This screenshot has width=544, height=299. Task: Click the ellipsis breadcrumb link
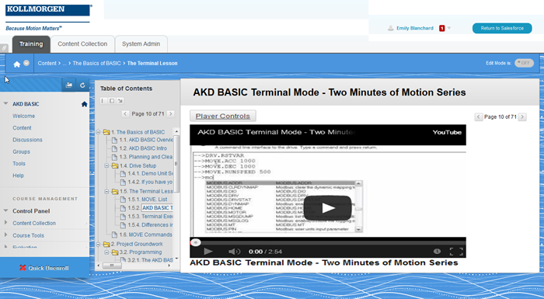click(65, 63)
